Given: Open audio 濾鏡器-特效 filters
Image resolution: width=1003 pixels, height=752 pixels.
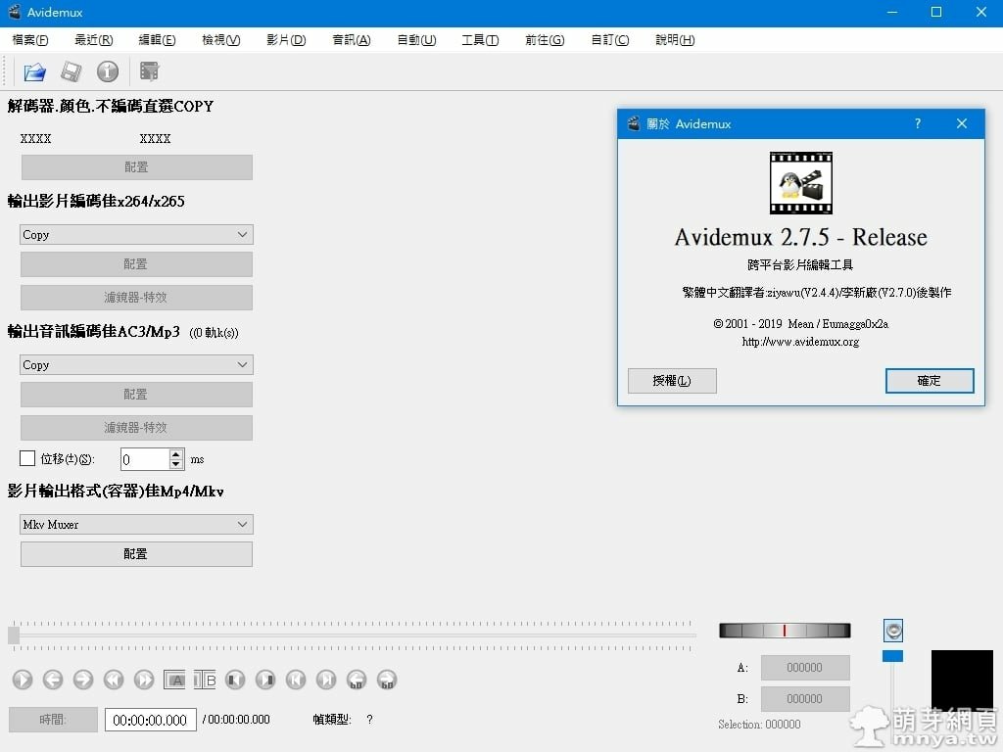Looking at the screenshot, I should click(x=136, y=428).
